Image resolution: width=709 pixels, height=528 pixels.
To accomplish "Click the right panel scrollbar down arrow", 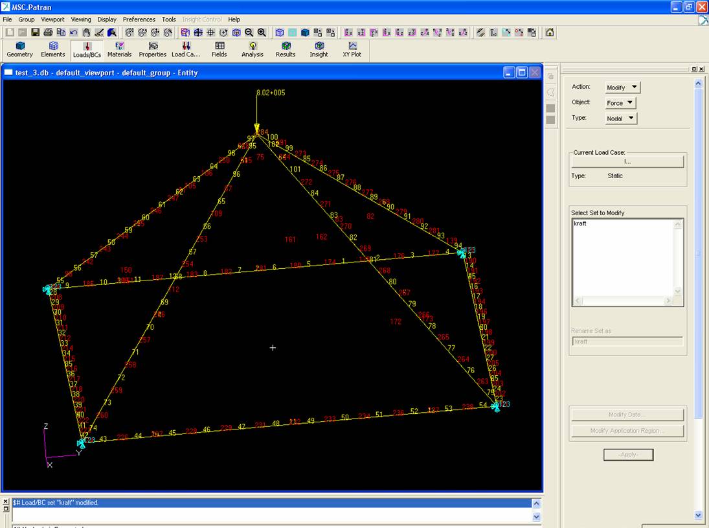I will pyautogui.click(x=698, y=515).
